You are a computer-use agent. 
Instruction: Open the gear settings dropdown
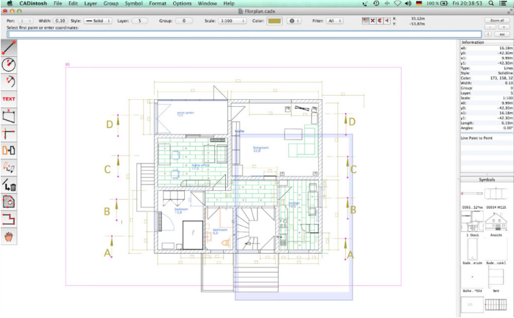[x=296, y=21]
